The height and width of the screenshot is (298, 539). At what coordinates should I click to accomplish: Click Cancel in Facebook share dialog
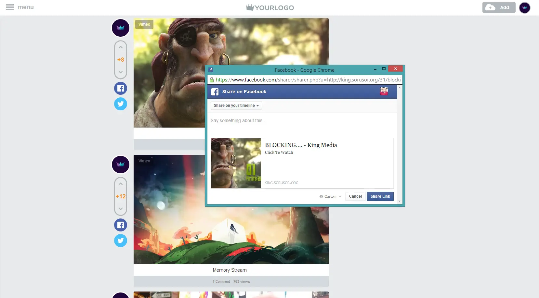[355, 196]
